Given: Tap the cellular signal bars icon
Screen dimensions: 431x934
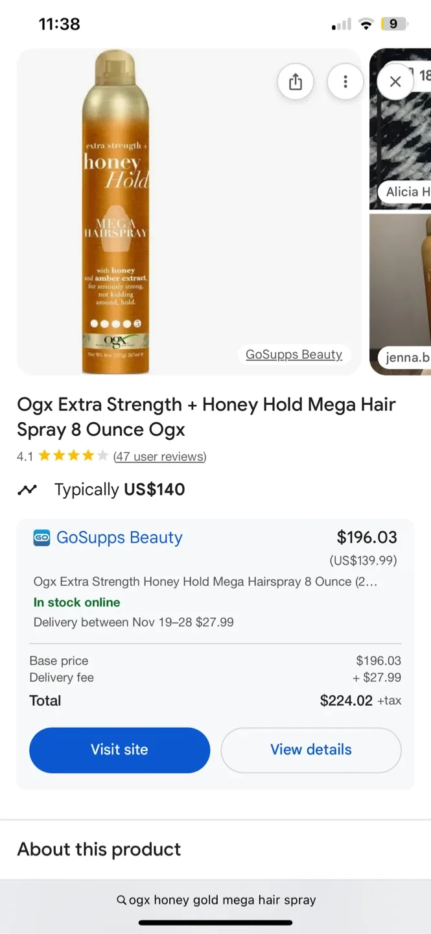Looking at the screenshot, I should pos(340,24).
